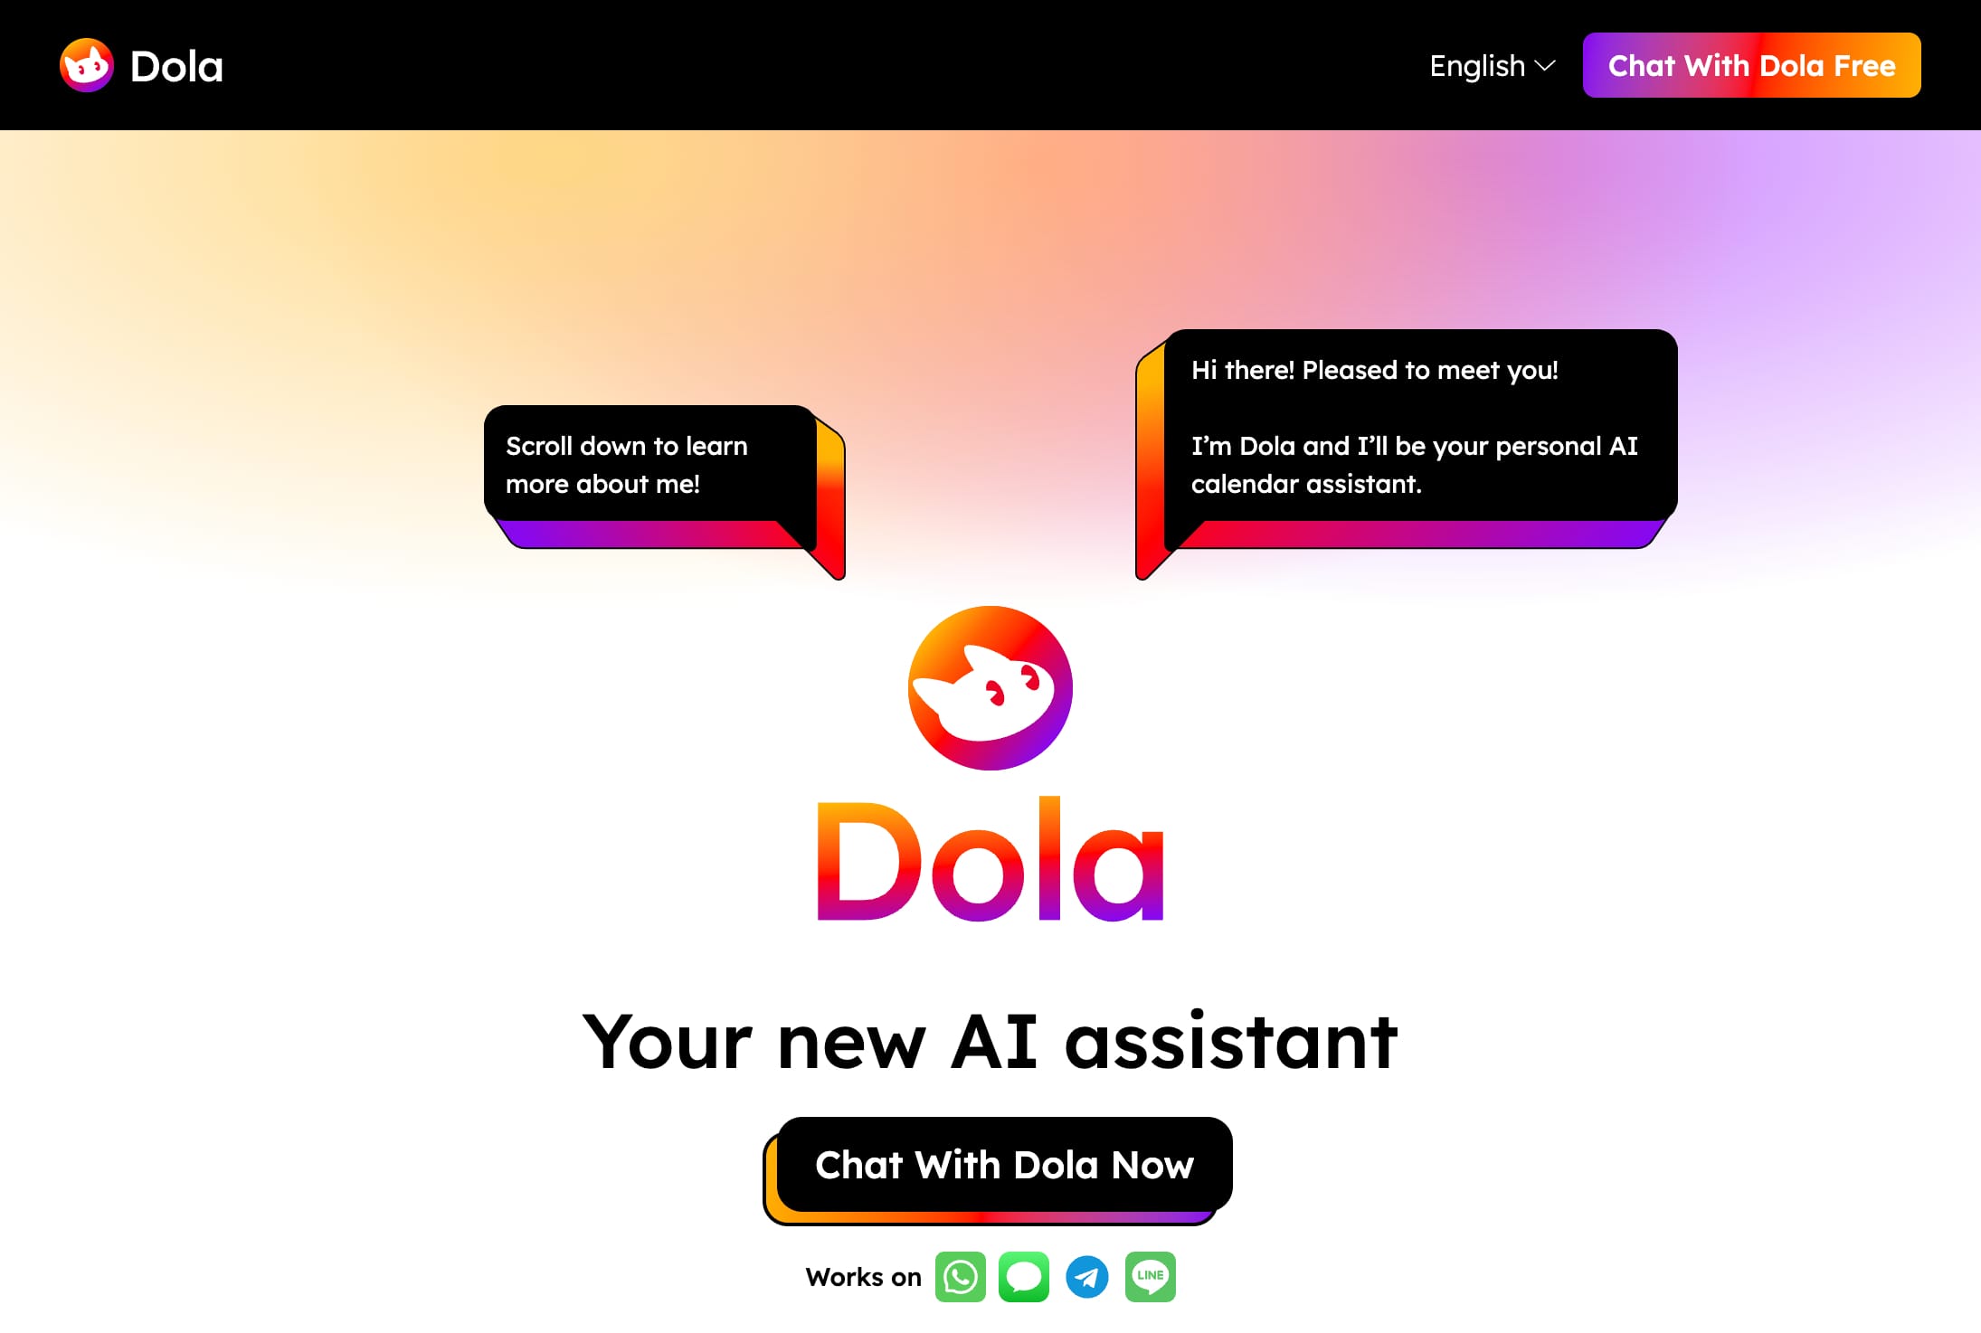This screenshot has height=1333, width=1981.
Task: Click the top navigation Dola text link
Action: click(x=178, y=65)
